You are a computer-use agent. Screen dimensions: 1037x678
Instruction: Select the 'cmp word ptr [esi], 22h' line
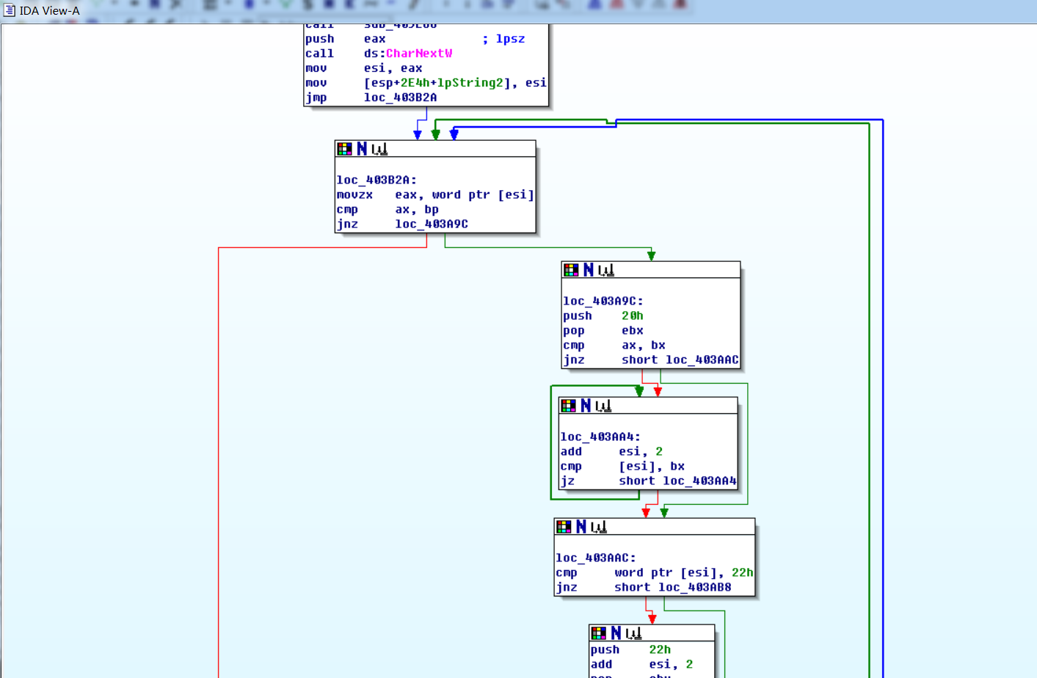point(655,572)
